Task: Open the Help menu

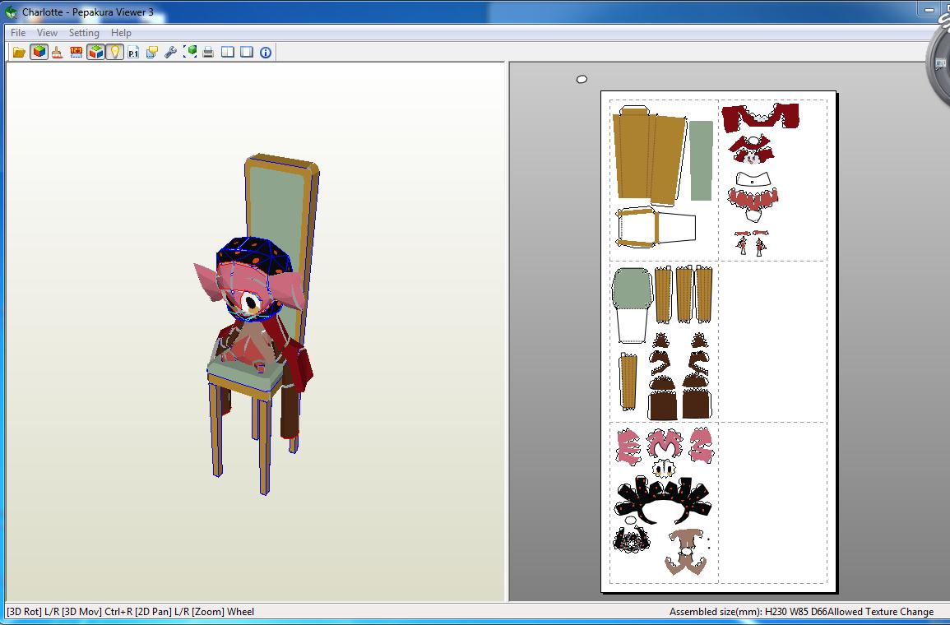Action: coord(121,33)
